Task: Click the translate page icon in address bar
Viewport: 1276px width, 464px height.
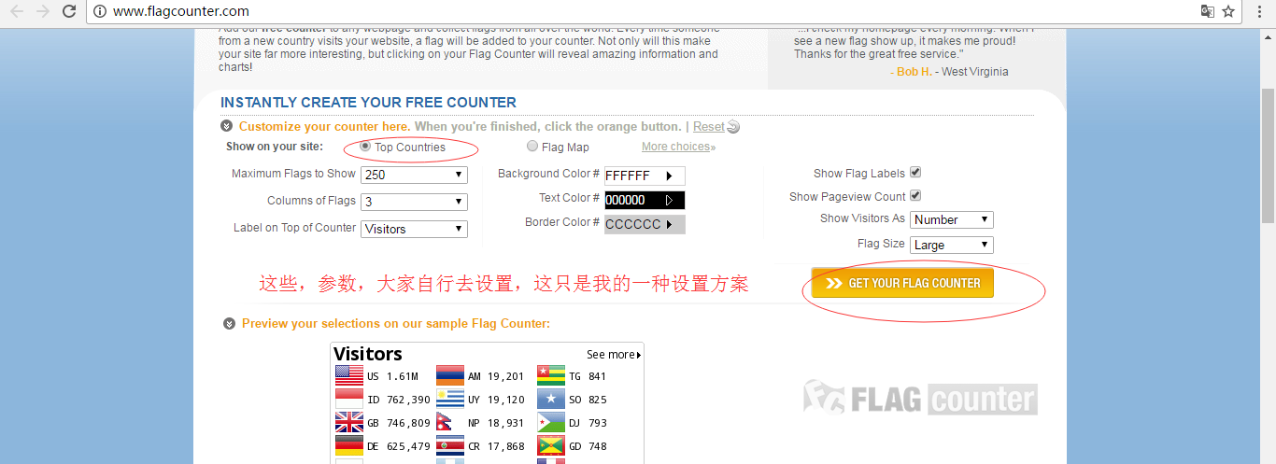Action: coord(1207,11)
